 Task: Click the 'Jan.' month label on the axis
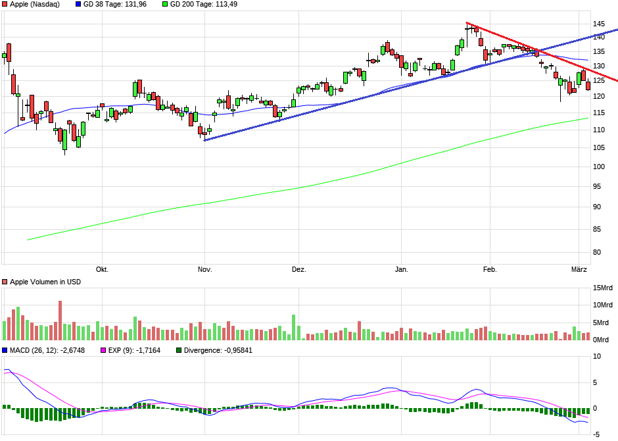coord(401,269)
